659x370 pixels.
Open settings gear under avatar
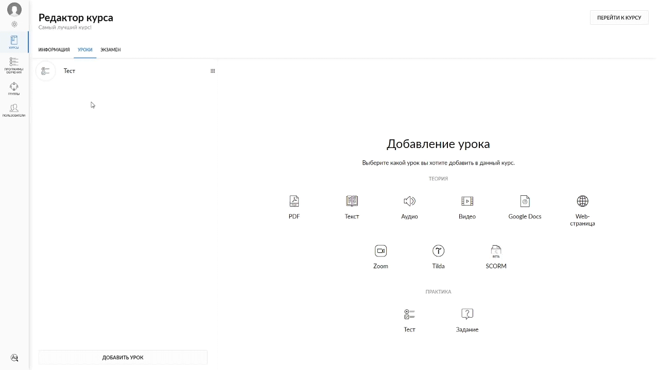coord(14,24)
